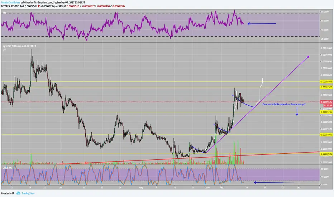
Task: Open the CryptoChartIdeas author link
Action: click(11, 3)
